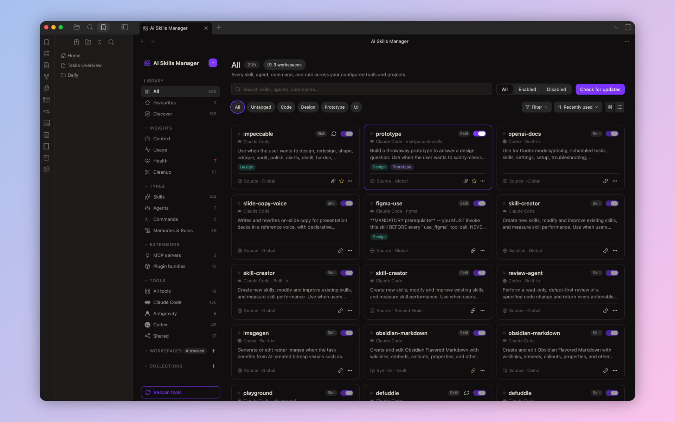
Task: Open the bookmark icon in the top toolbar
Action: tap(103, 27)
